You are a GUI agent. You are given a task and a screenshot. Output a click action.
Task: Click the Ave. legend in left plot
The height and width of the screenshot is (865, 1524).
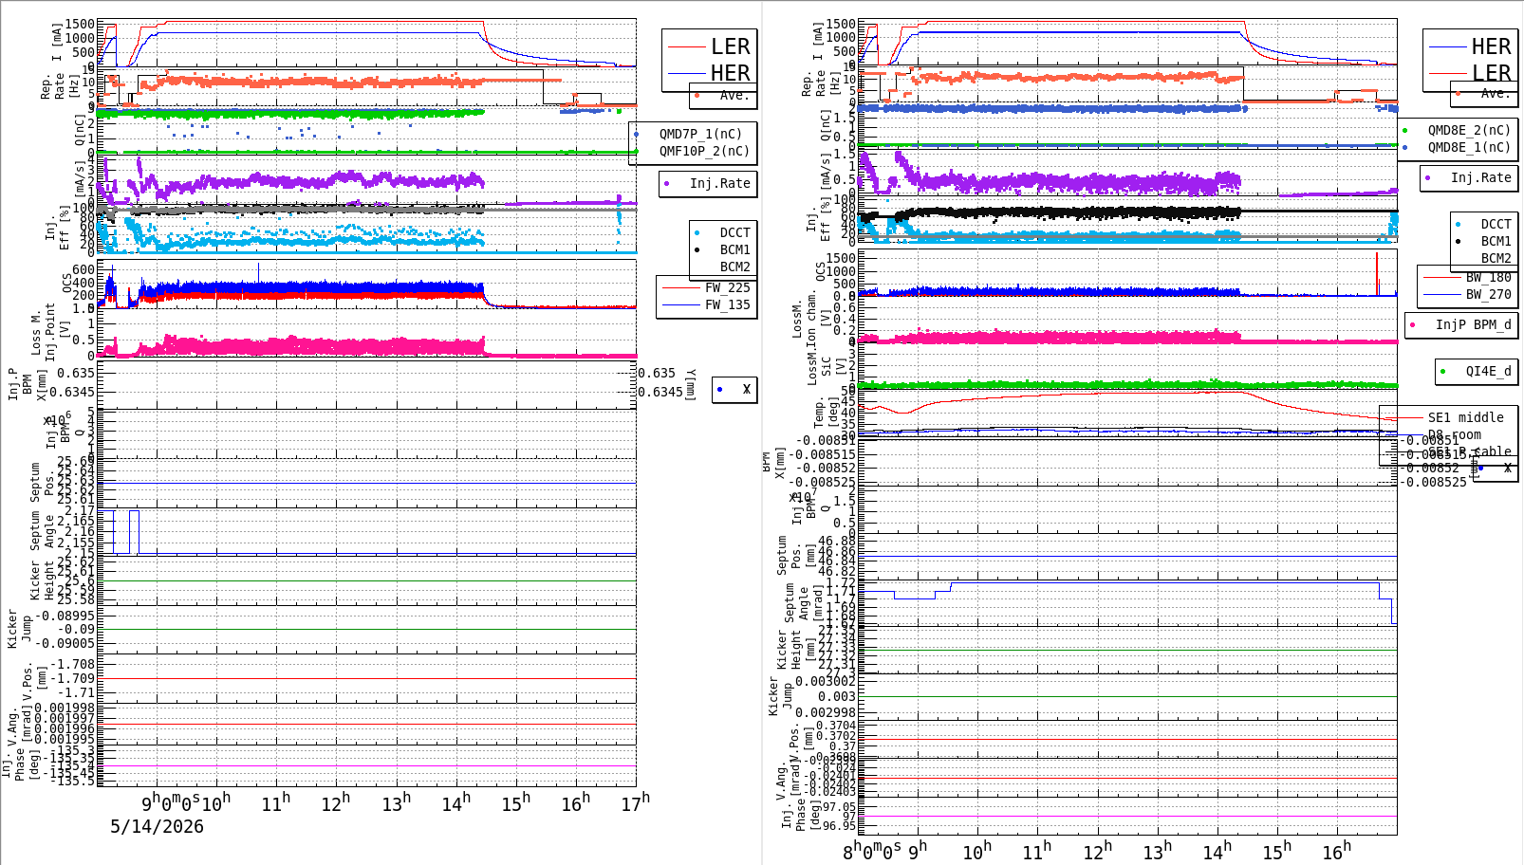(734, 95)
